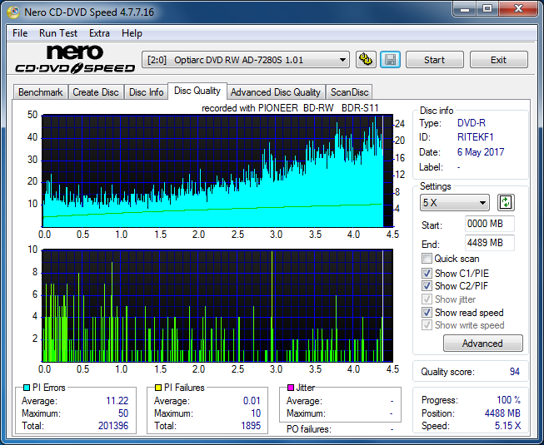Viewport: 544px width, 445px height.
Task: Open the Help menu
Action: [132, 33]
